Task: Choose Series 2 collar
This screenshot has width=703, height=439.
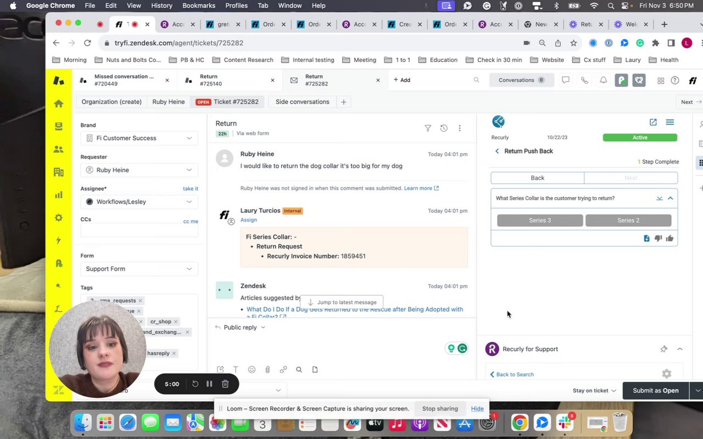Action: [x=628, y=221]
